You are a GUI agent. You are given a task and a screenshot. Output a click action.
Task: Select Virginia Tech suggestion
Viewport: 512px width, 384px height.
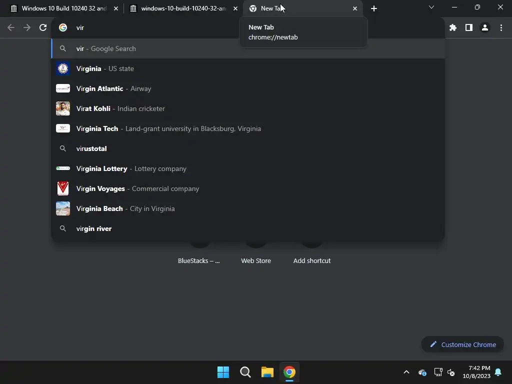(x=248, y=128)
